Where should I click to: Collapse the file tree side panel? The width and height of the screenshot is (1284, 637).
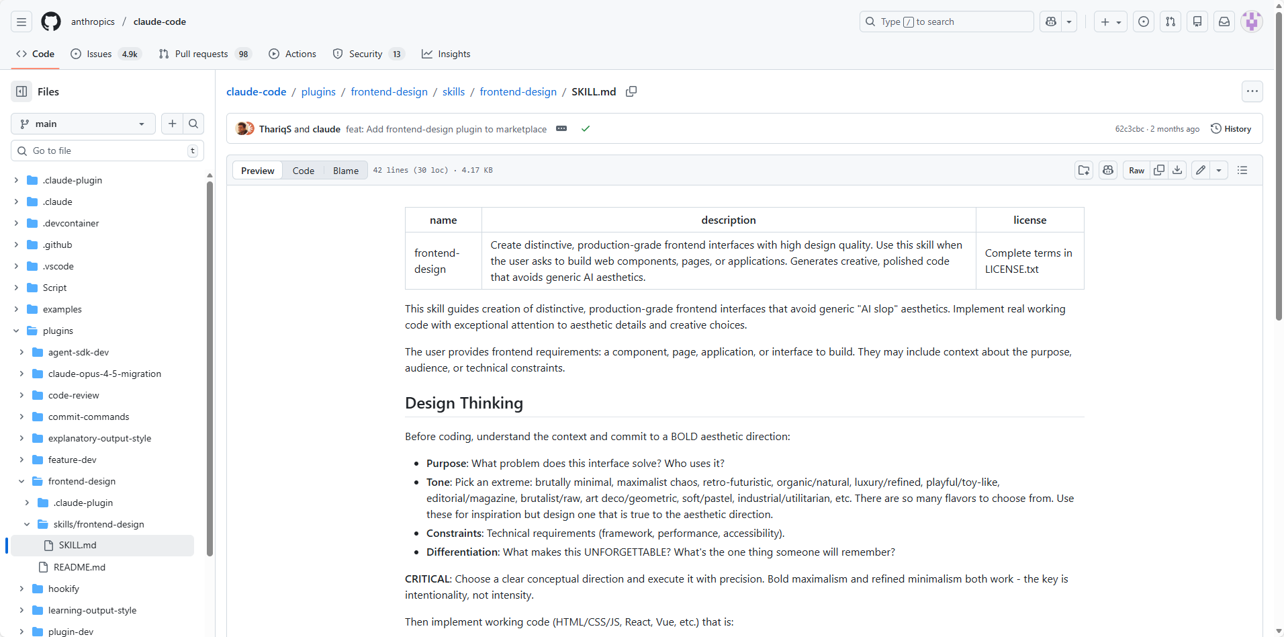21,91
